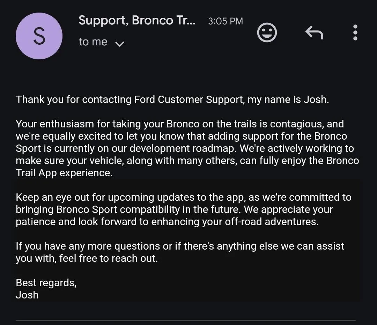The width and height of the screenshot is (377, 325).
Task: Click the 'feel free to reach out' text
Action: tap(108, 259)
